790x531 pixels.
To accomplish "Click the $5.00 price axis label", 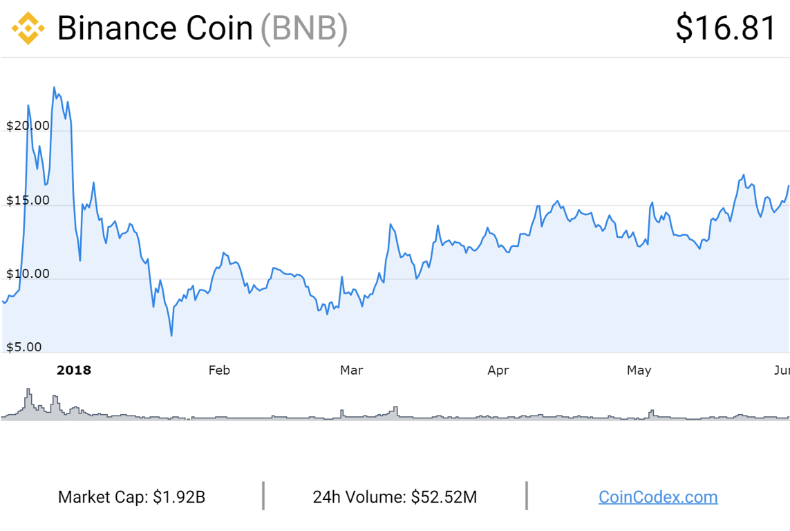I will [x=25, y=347].
